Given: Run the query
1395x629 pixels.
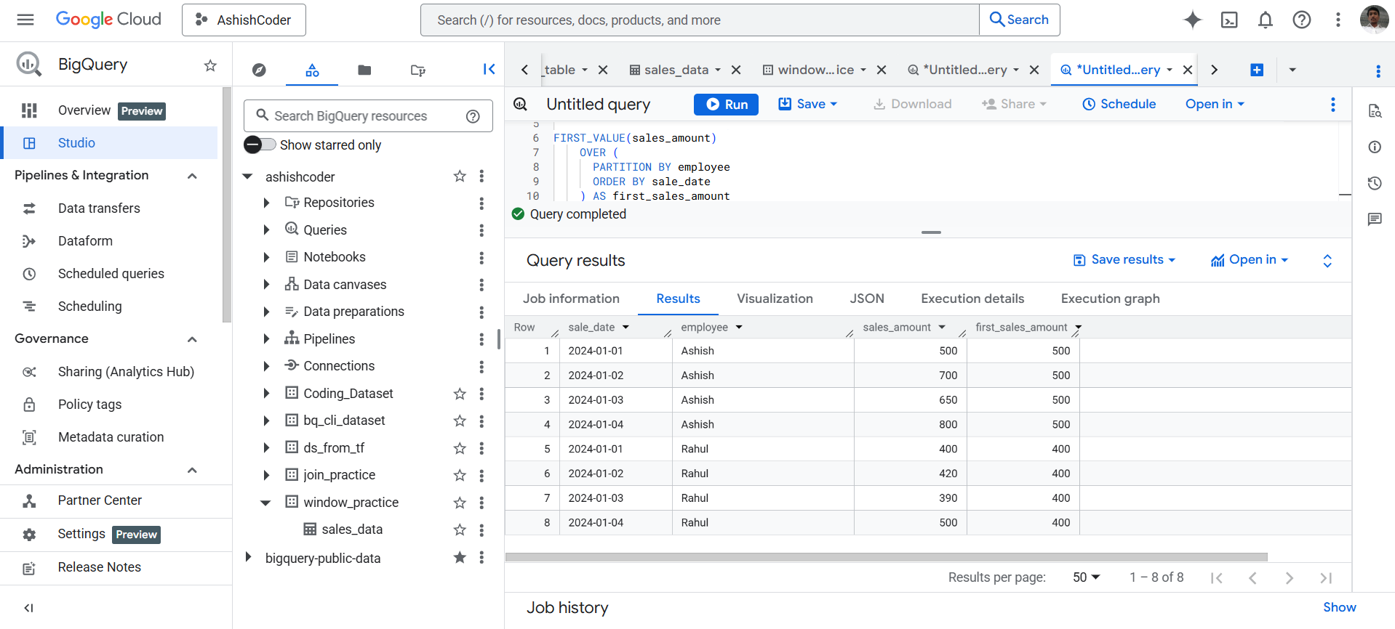Looking at the screenshot, I should point(726,104).
